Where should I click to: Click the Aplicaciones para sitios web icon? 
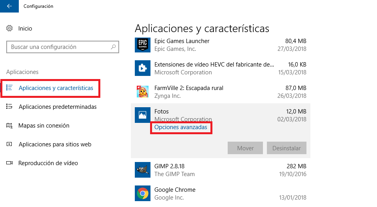pyautogui.click(x=9, y=144)
